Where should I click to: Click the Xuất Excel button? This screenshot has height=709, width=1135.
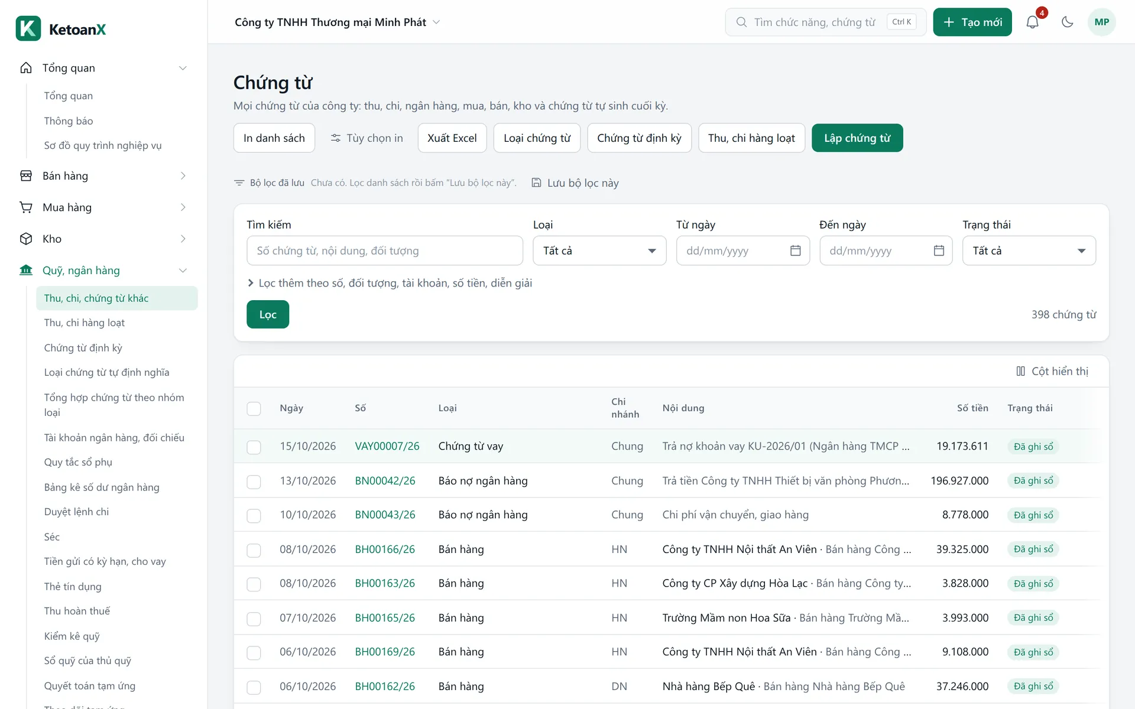(452, 138)
